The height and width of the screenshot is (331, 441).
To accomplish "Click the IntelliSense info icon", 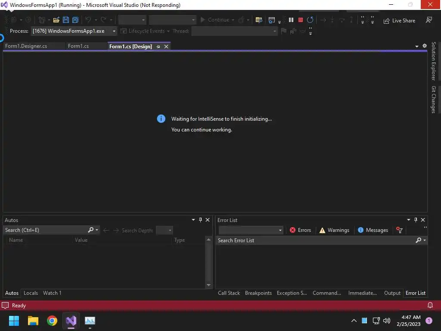I will [x=161, y=119].
